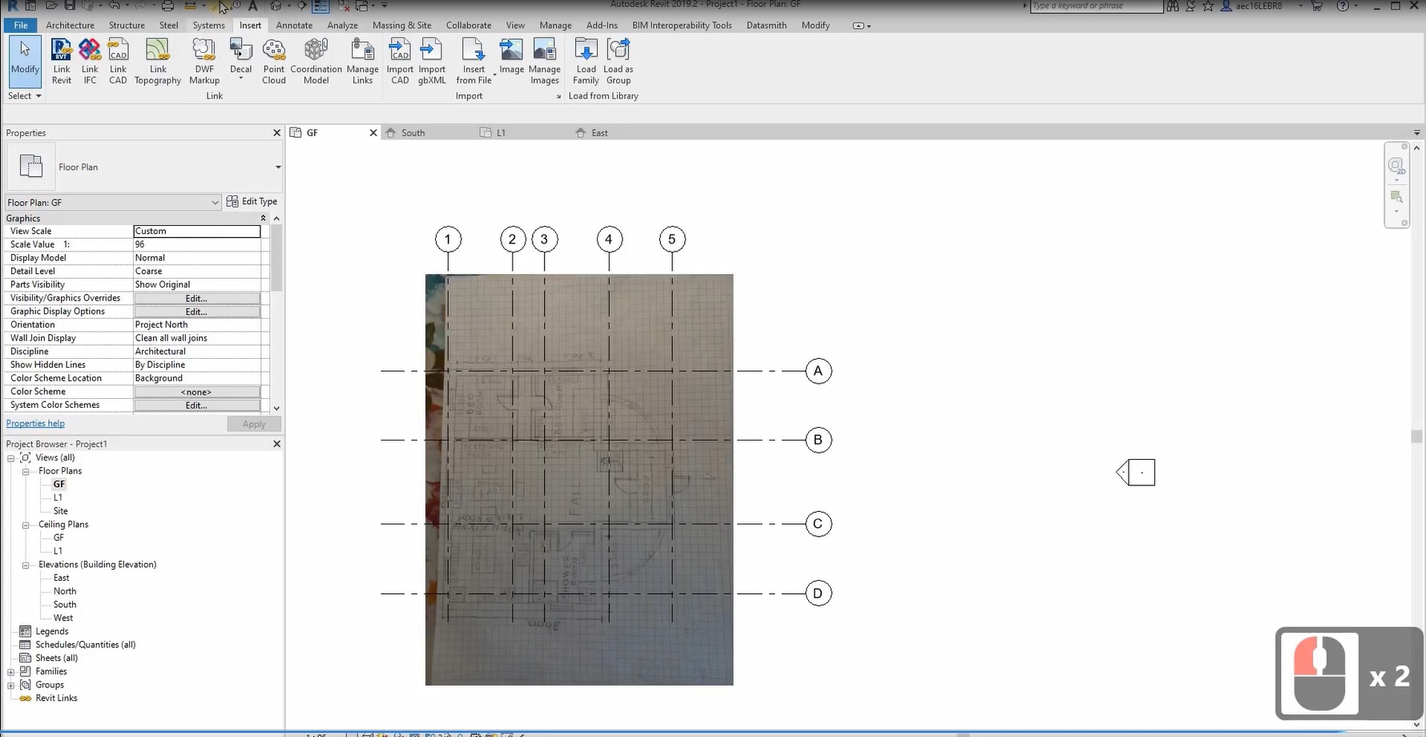Open the Floor Plan: GF instance dropdown

tap(215, 203)
